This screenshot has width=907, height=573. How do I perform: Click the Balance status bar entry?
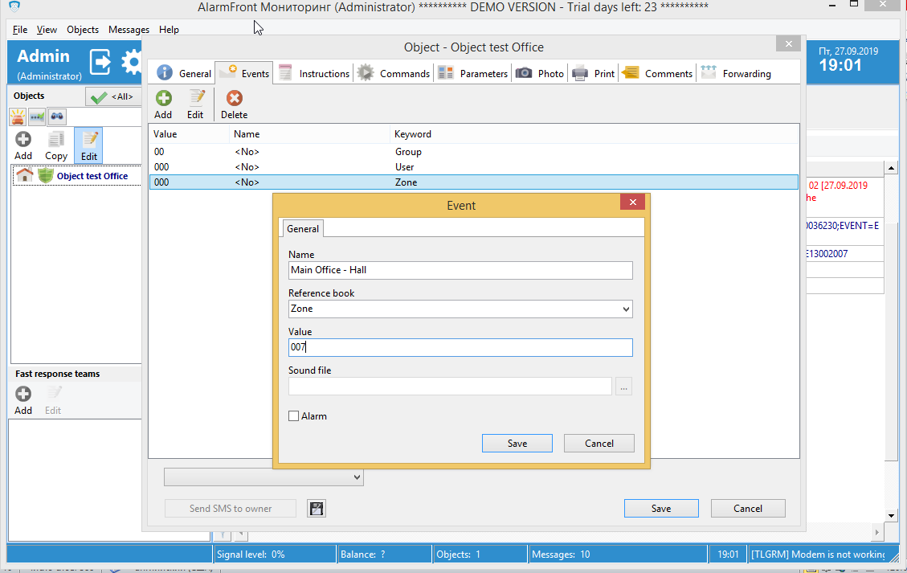tap(385, 554)
